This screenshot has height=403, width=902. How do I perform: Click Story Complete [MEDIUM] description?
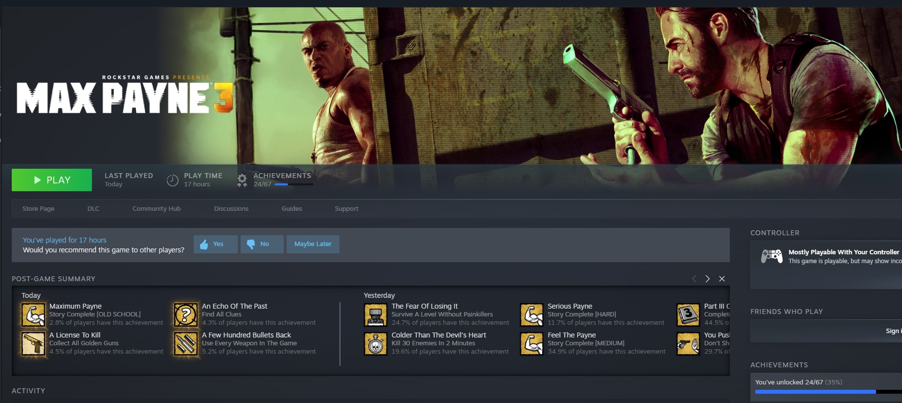tap(586, 343)
